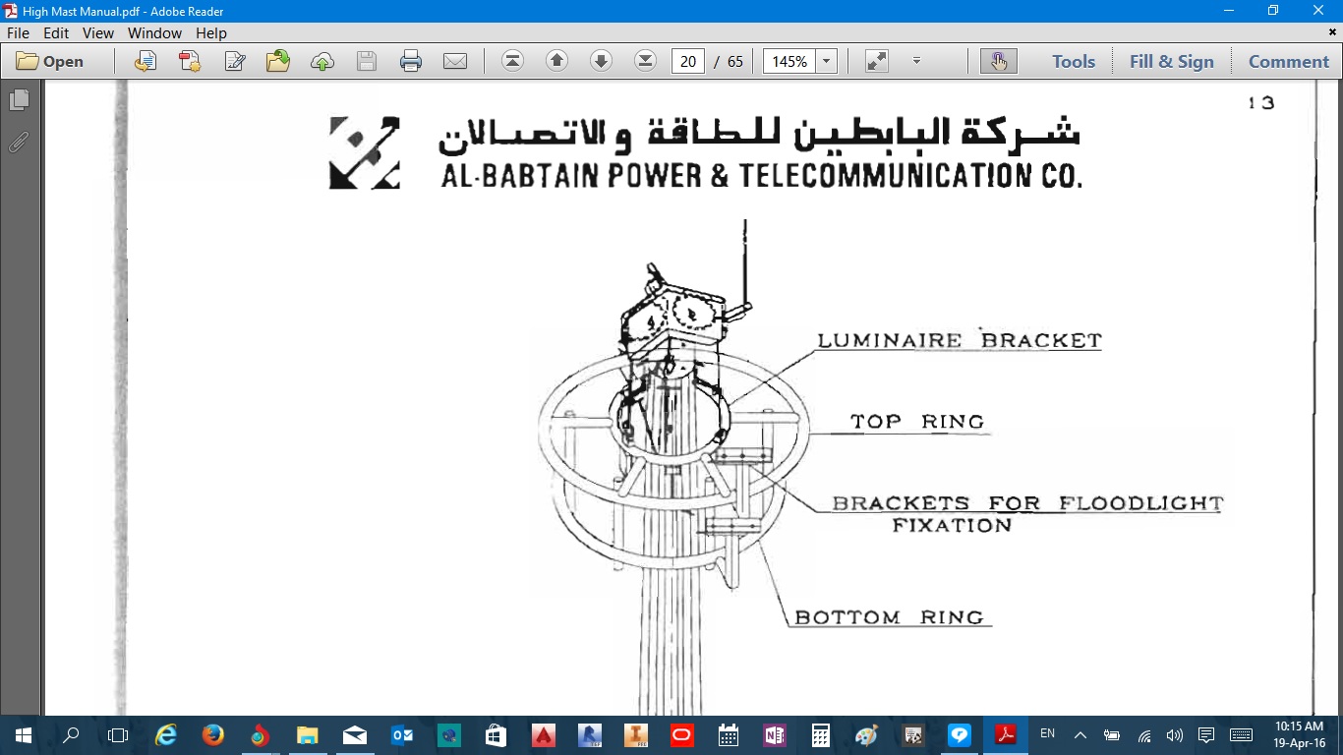Open the Tools pane
The image size is (1343, 755).
1074,61
